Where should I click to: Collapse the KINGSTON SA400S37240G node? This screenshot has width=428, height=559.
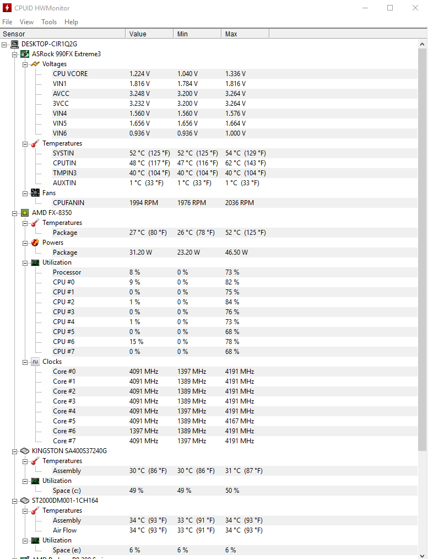[15, 452]
